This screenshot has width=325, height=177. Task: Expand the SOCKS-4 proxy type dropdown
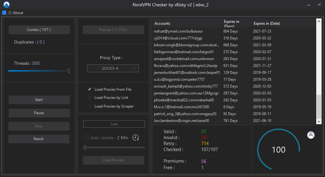pyautogui.click(x=113, y=68)
